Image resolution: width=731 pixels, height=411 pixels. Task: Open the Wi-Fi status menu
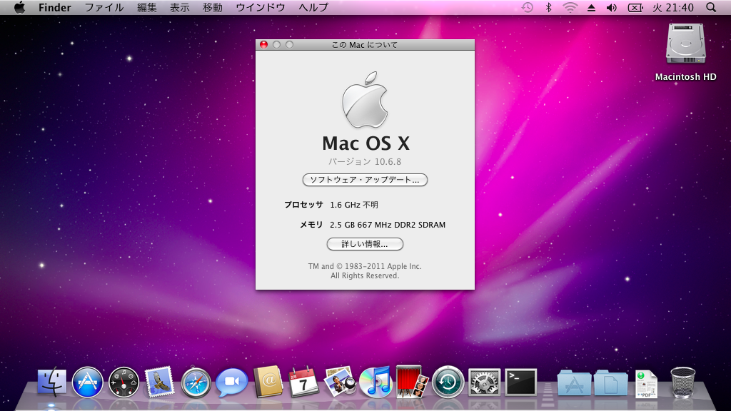[x=570, y=7]
